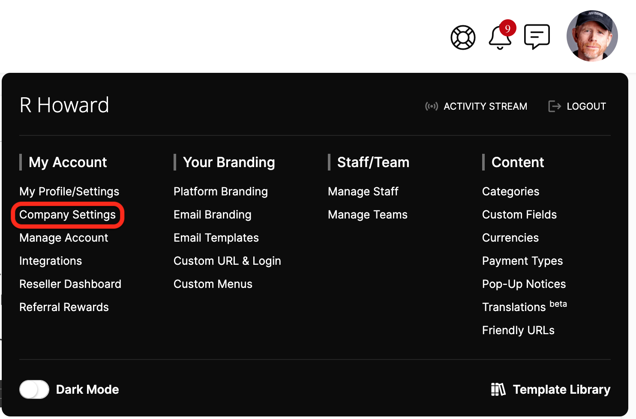The width and height of the screenshot is (636, 419).
Task: Open Translations beta
Action: coord(525,306)
